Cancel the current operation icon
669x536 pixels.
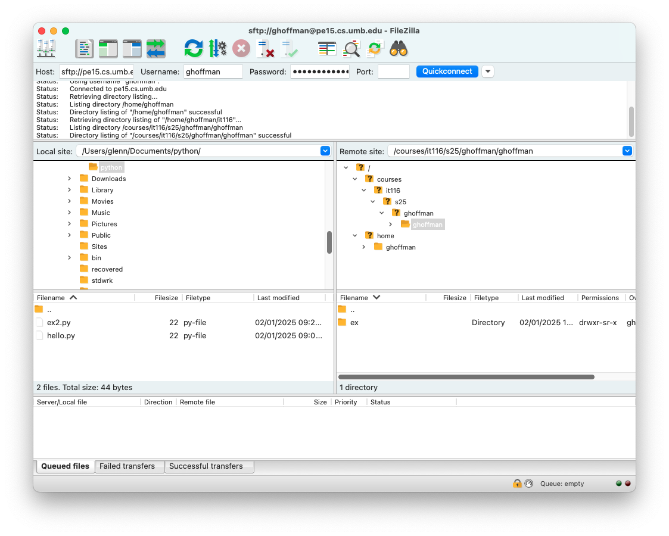coord(241,48)
